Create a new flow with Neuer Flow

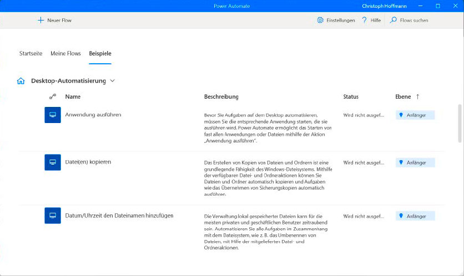coord(54,20)
